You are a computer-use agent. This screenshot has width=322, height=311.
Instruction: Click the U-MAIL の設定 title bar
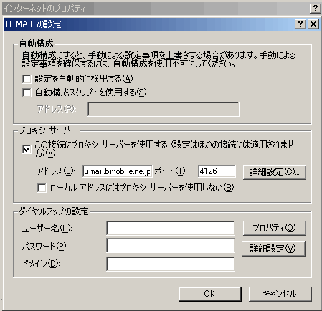[x=148, y=24]
